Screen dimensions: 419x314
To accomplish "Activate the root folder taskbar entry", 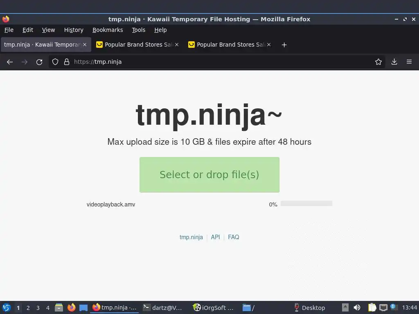I will pyautogui.click(x=248, y=307).
